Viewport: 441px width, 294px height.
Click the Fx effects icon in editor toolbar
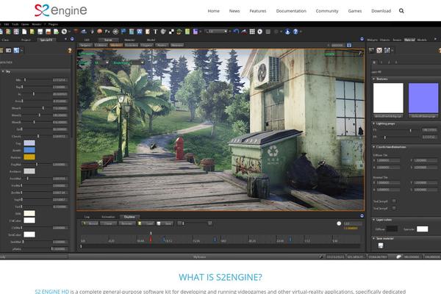107,32
